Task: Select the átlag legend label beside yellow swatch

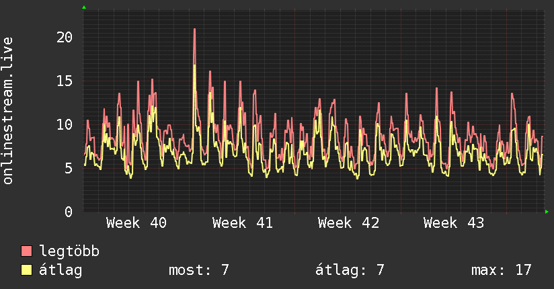Action: 61,270
